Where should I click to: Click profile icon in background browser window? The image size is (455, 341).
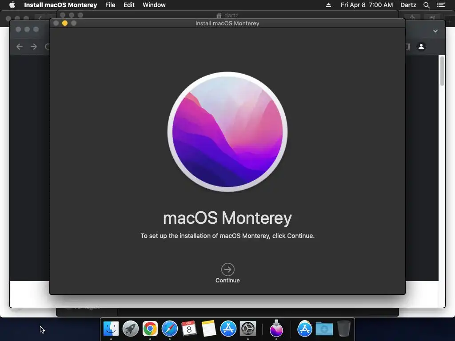421,47
